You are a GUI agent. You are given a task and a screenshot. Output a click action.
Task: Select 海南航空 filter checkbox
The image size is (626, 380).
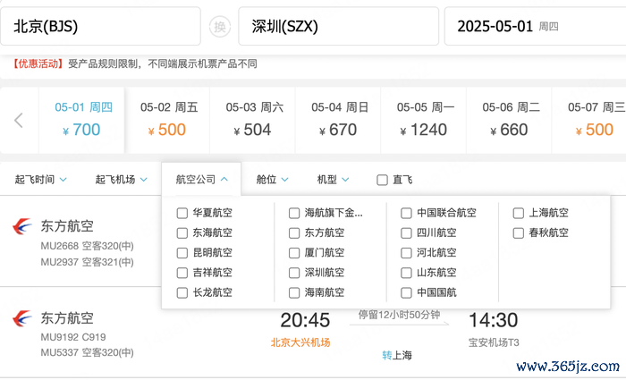[x=294, y=293]
